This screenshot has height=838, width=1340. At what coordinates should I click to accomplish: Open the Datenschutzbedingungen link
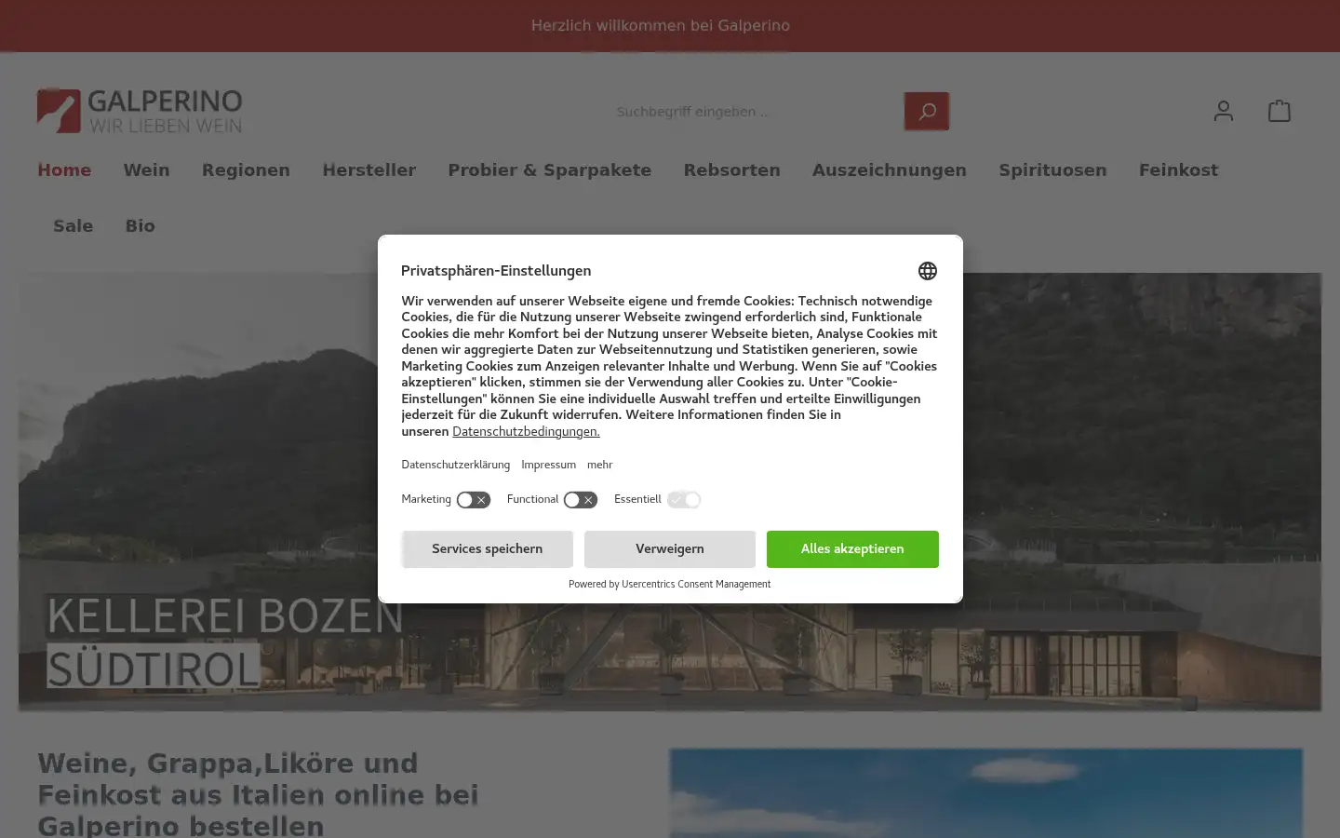[x=526, y=431]
